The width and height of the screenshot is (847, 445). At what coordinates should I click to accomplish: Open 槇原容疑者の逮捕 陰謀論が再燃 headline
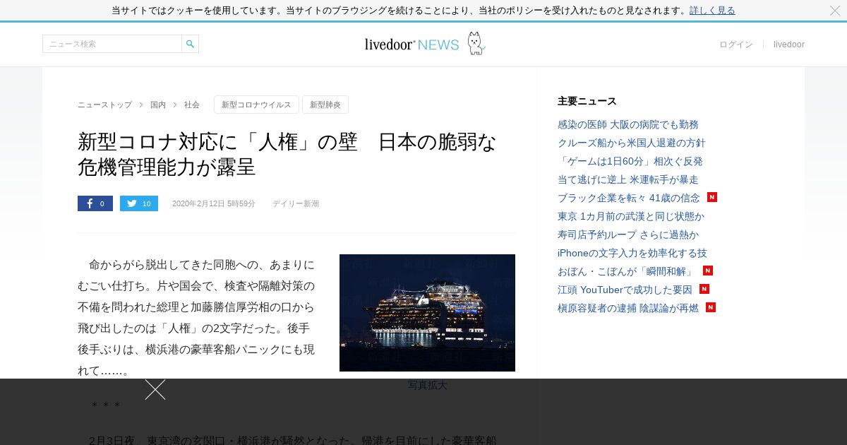[x=628, y=308]
